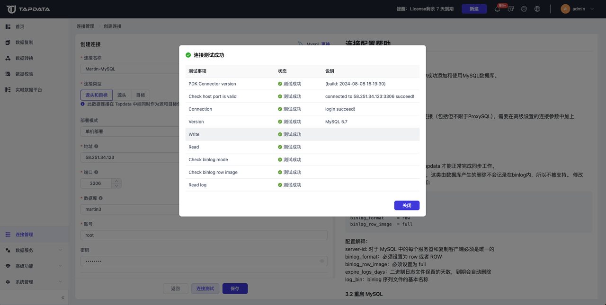The width and height of the screenshot is (606, 305).
Task: Click the 说明 column header
Action: (330, 71)
